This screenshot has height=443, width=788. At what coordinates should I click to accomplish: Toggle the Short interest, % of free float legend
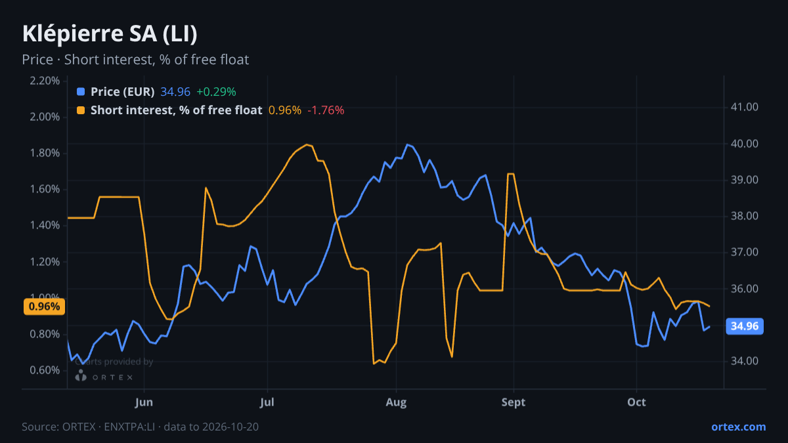tap(177, 110)
